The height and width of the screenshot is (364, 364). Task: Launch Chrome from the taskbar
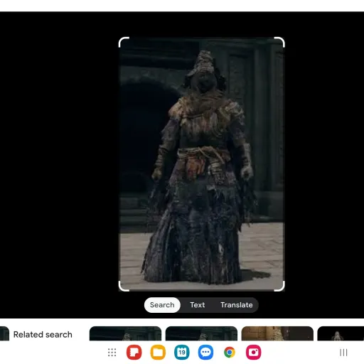pos(230,353)
